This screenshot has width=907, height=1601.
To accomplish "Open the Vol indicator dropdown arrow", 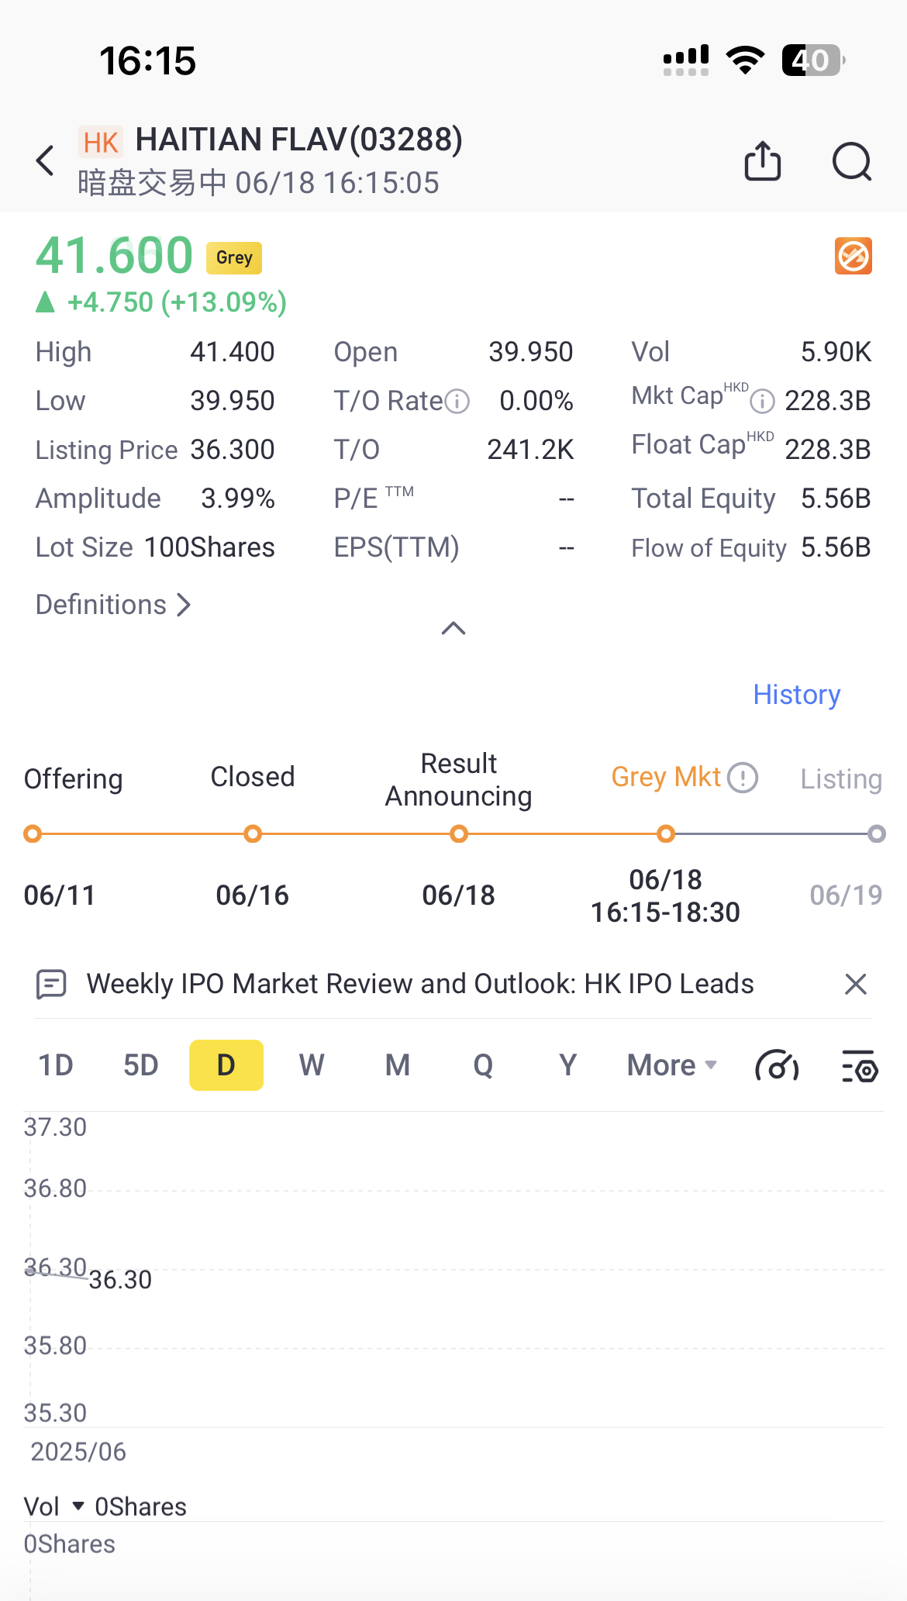I will point(78,1506).
